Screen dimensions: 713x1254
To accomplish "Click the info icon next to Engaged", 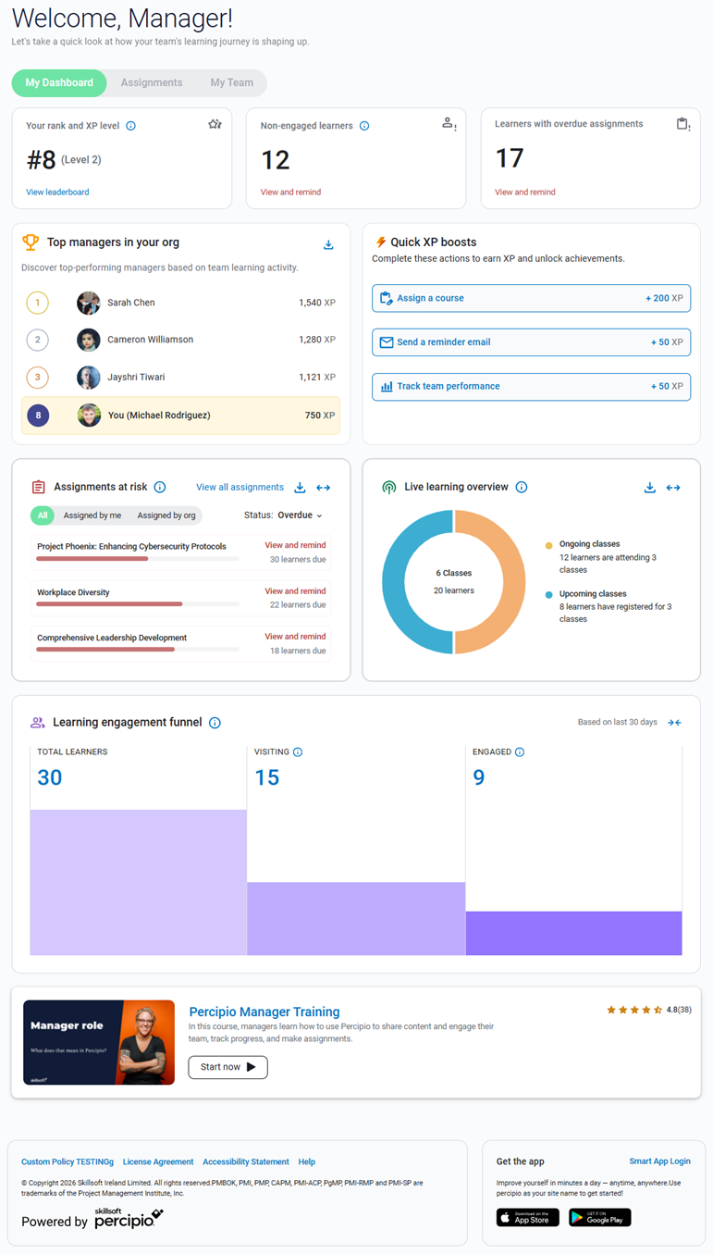I will pos(520,752).
